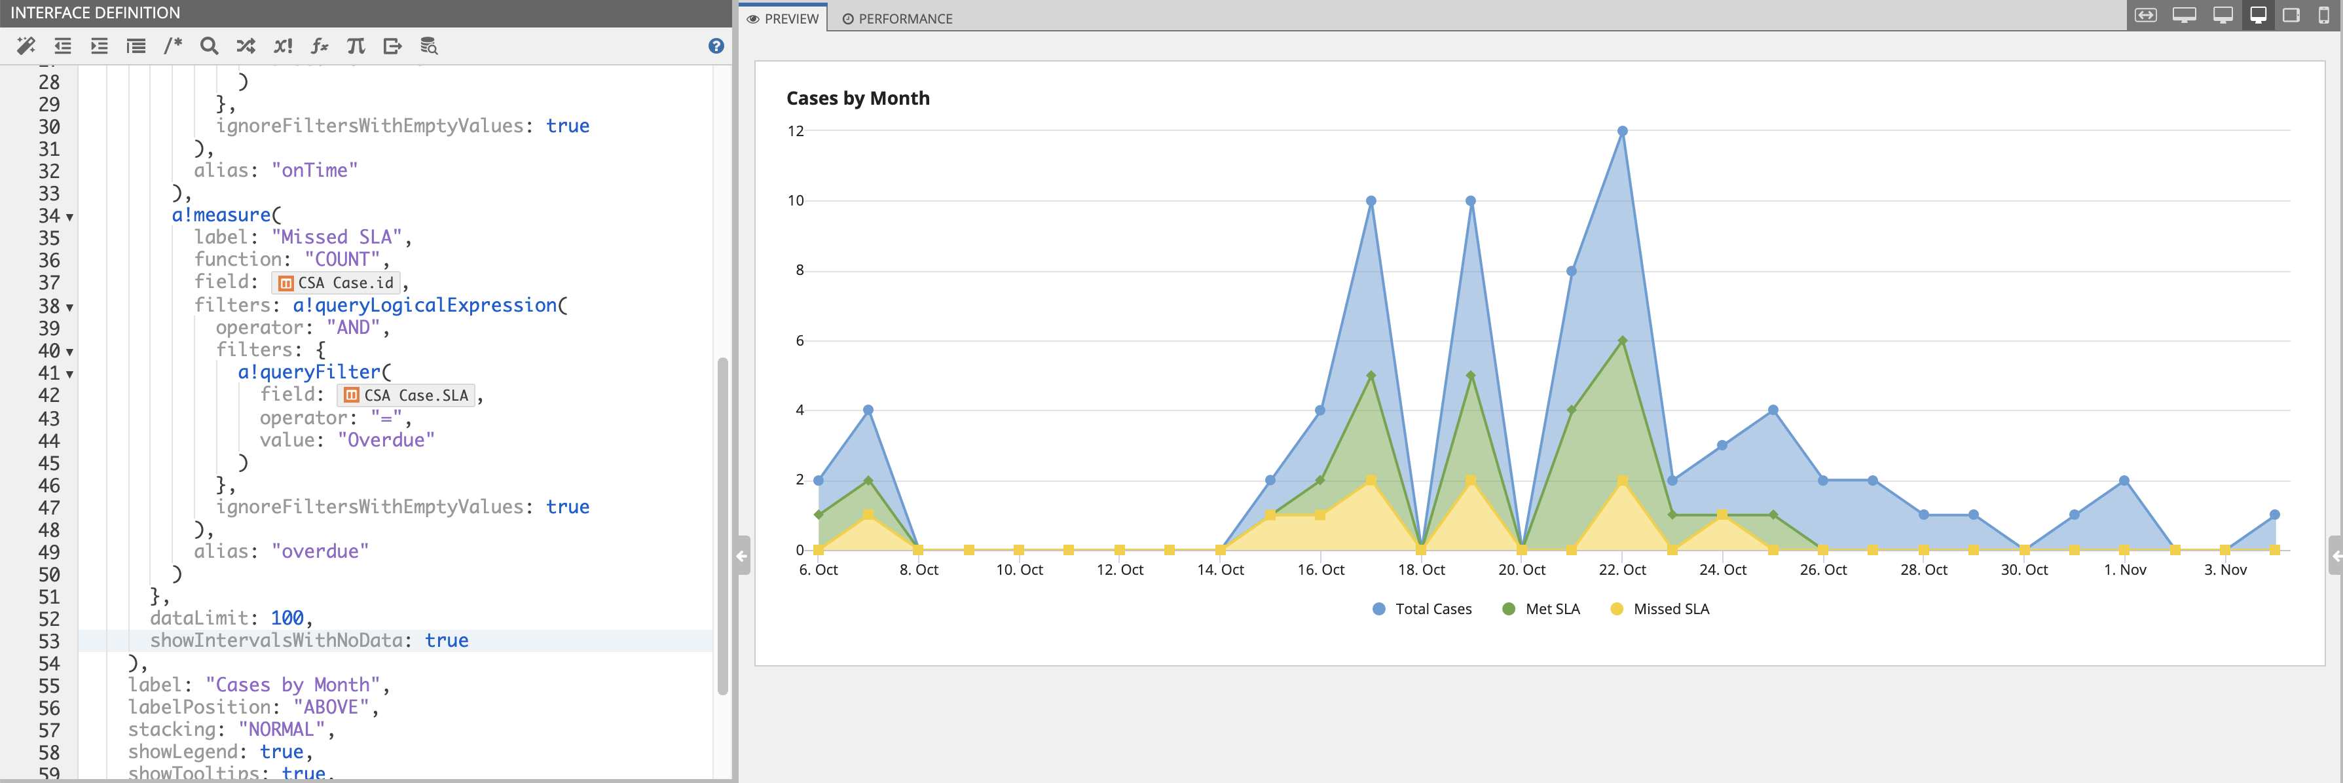Click the a!queryFilter function name
Image resolution: width=2343 pixels, height=783 pixels.
point(309,372)
